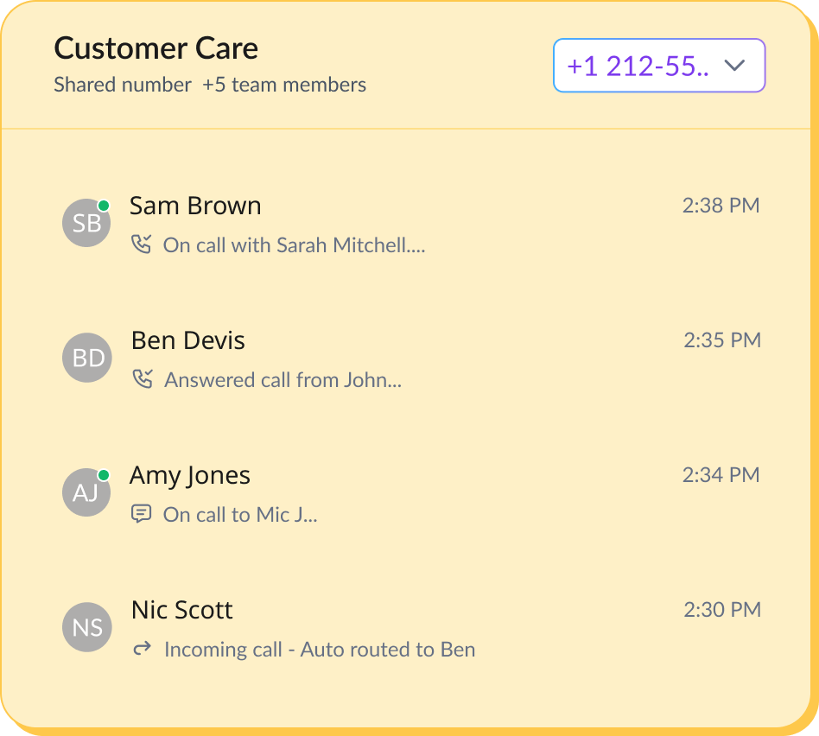Image resolution: width=819 pixels, height=736 pixels.
Task: Click 'Answered call from John' status text
Action: click(x=283, y=380)
